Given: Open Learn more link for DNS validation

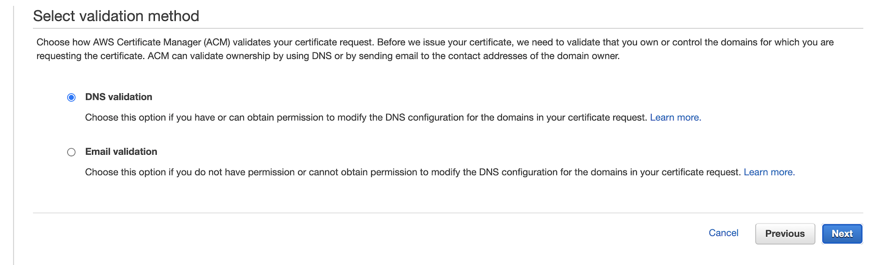Looking at the screenshot, I should click(675, 118).
